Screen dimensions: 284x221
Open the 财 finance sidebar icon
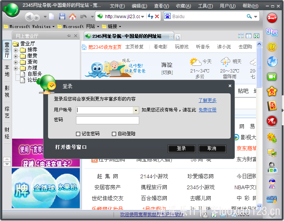[x=272, y=47]
